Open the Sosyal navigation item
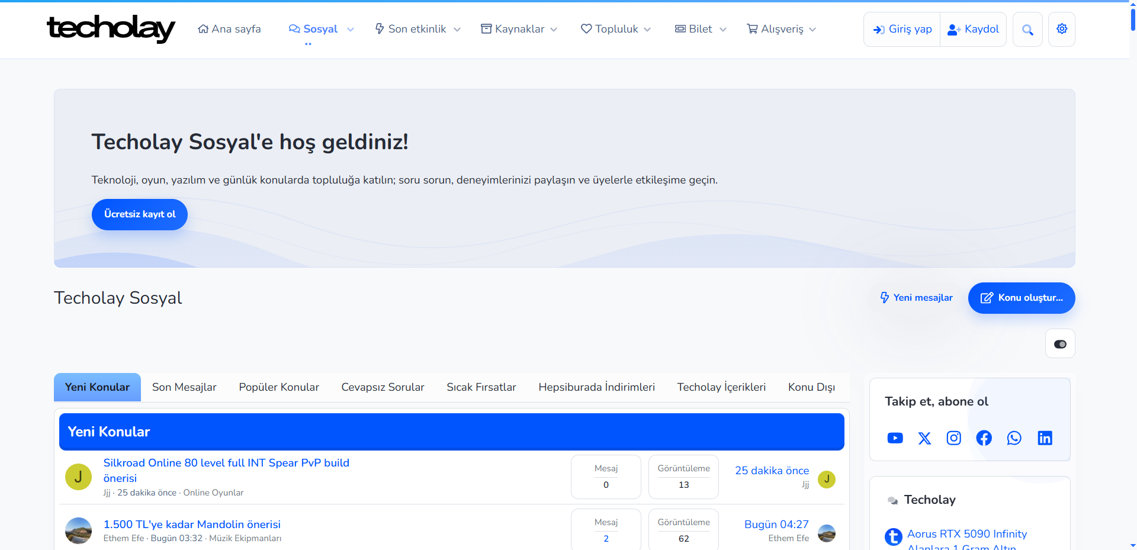This screenshot has height=550, width=1137. point(313,29)
